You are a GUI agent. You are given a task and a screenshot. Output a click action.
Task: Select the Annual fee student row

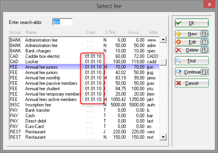click(84, 89)
